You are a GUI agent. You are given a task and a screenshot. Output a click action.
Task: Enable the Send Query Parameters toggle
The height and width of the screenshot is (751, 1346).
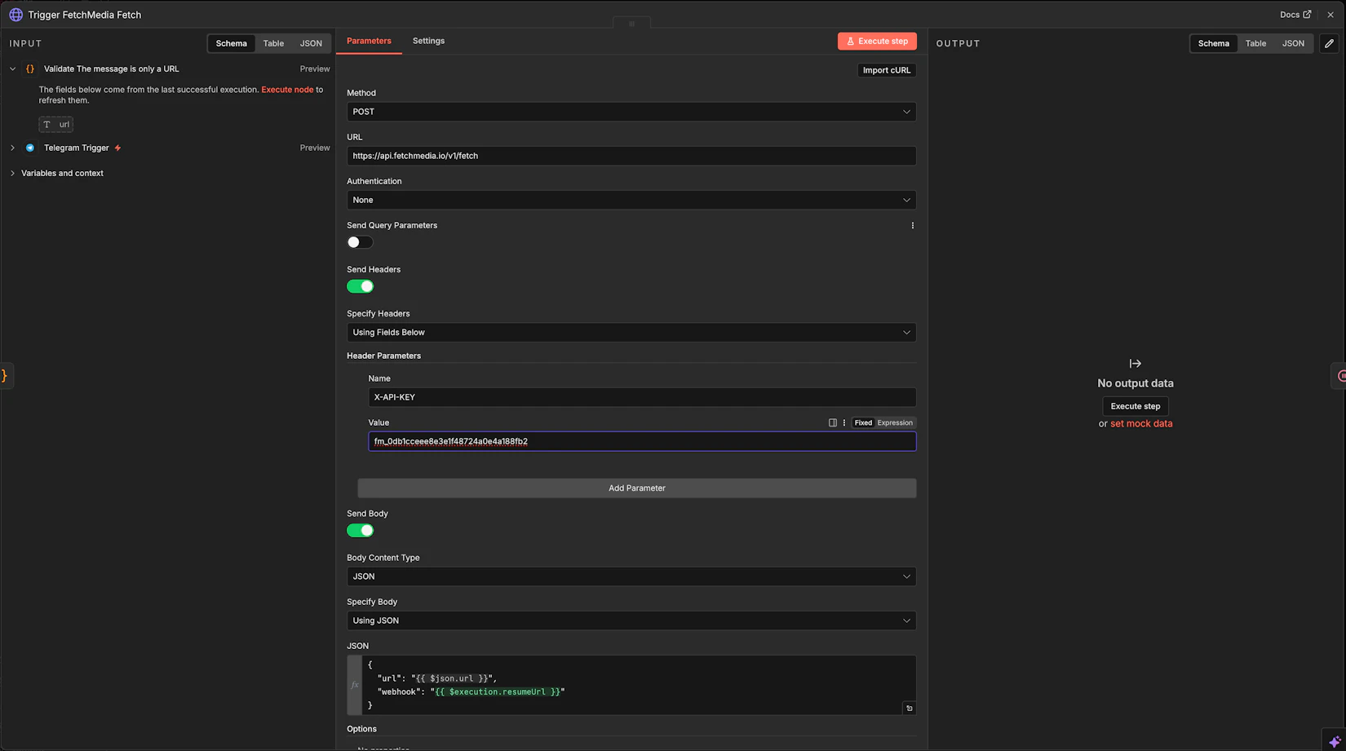tap(360, 242)
